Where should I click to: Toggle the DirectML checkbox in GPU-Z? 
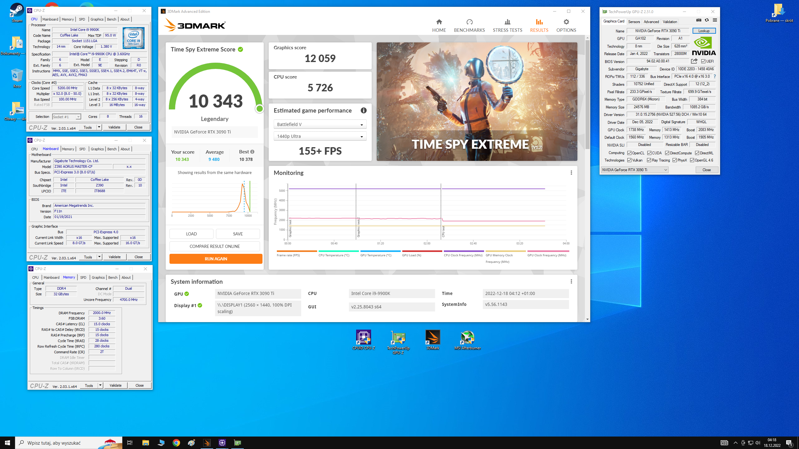point(697,153)
